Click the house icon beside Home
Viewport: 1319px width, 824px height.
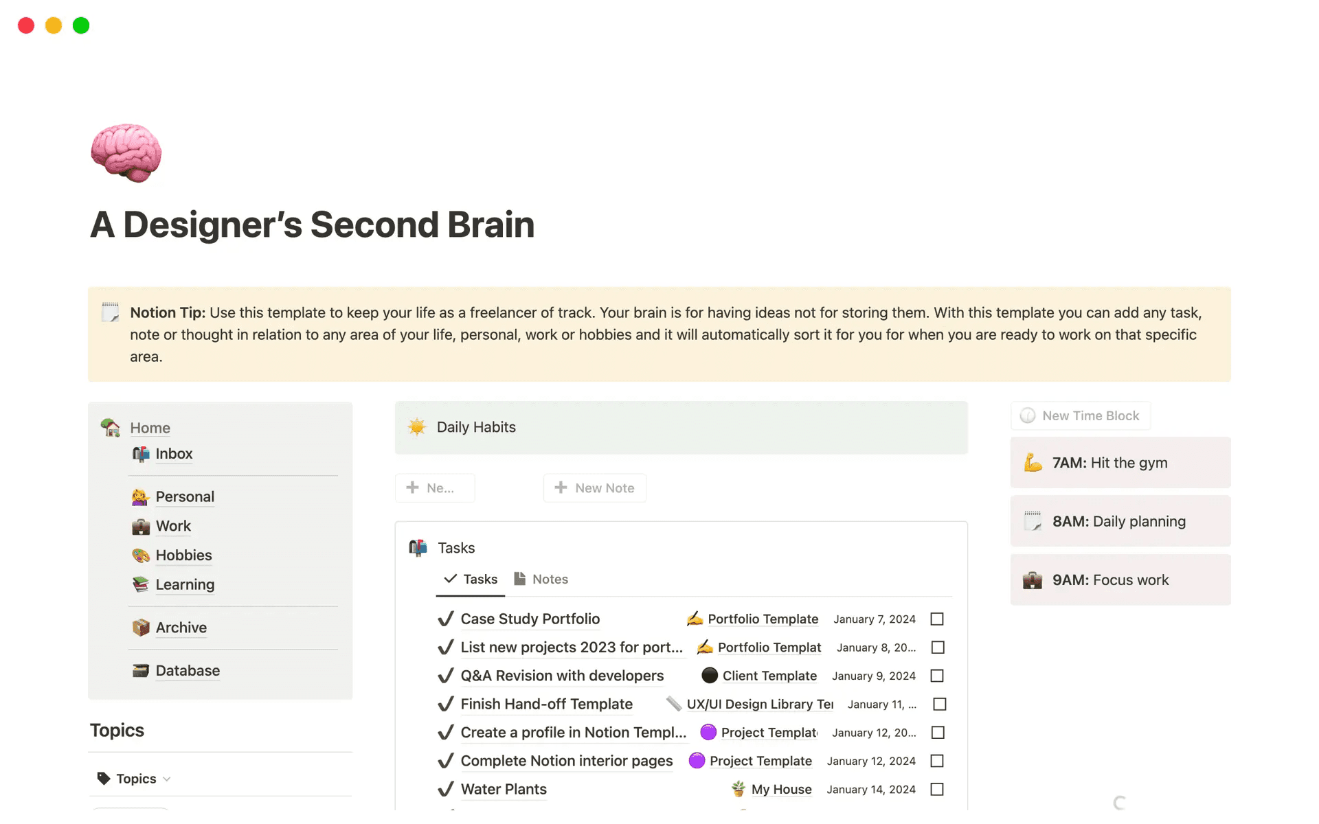(x=110, y=427)
